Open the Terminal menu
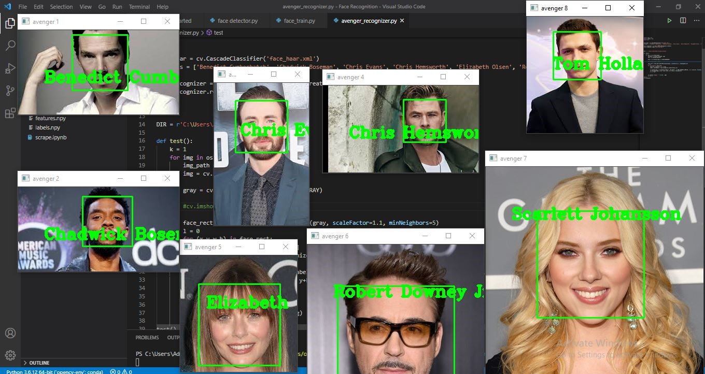Image resolution: width=705 pixels, height=374 pixels. [139, 7]
